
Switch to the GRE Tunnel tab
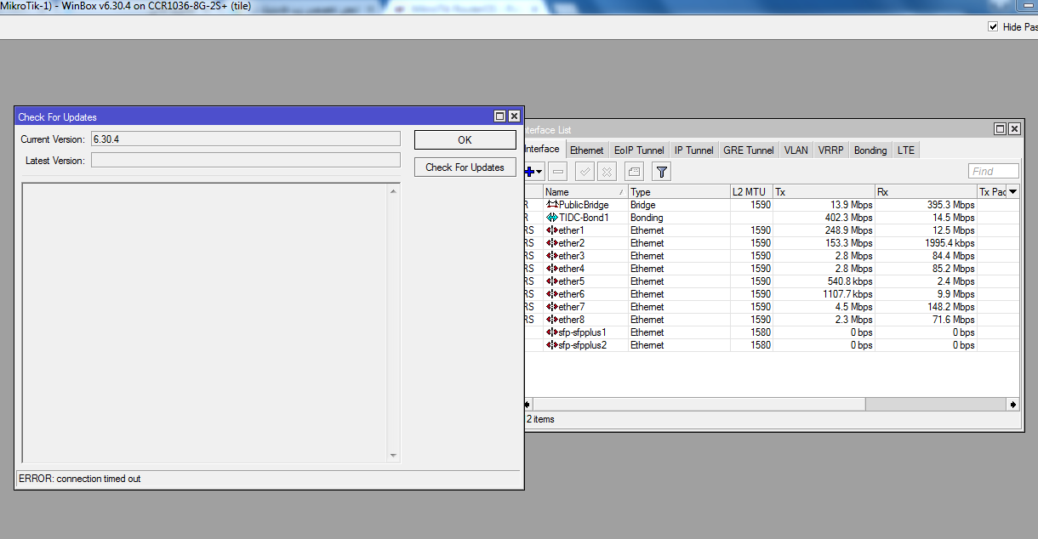pos(749,150)
